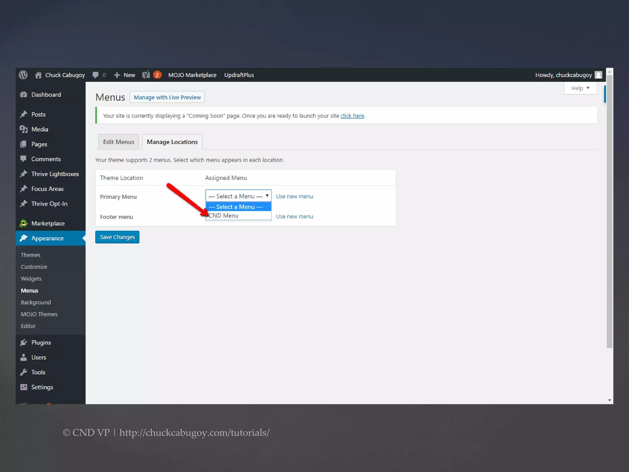The width and height of the screenshot is (629, 472).
Task: Open Menus submenu item
Action: 29,291
